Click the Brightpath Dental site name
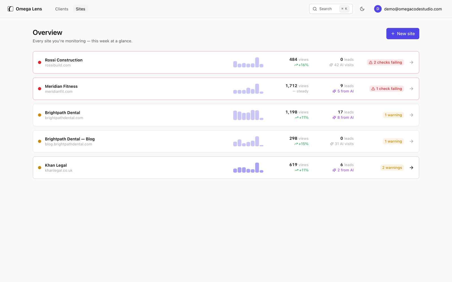Viewport: 452px width, 282px height. point(62,113)
